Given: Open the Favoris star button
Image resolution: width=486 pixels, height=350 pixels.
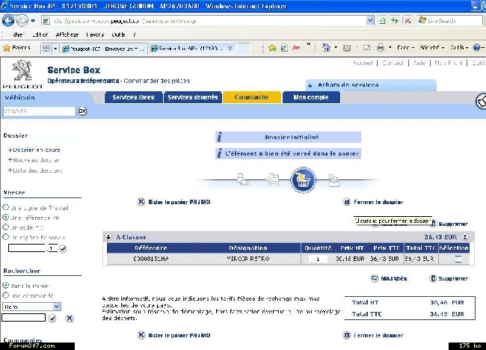Looking at the screenshot, I should (16, 48).
